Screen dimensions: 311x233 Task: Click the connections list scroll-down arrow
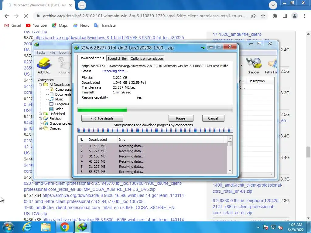coord(230,171)
